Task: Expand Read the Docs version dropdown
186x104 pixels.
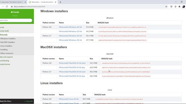Action: [28, 101]
